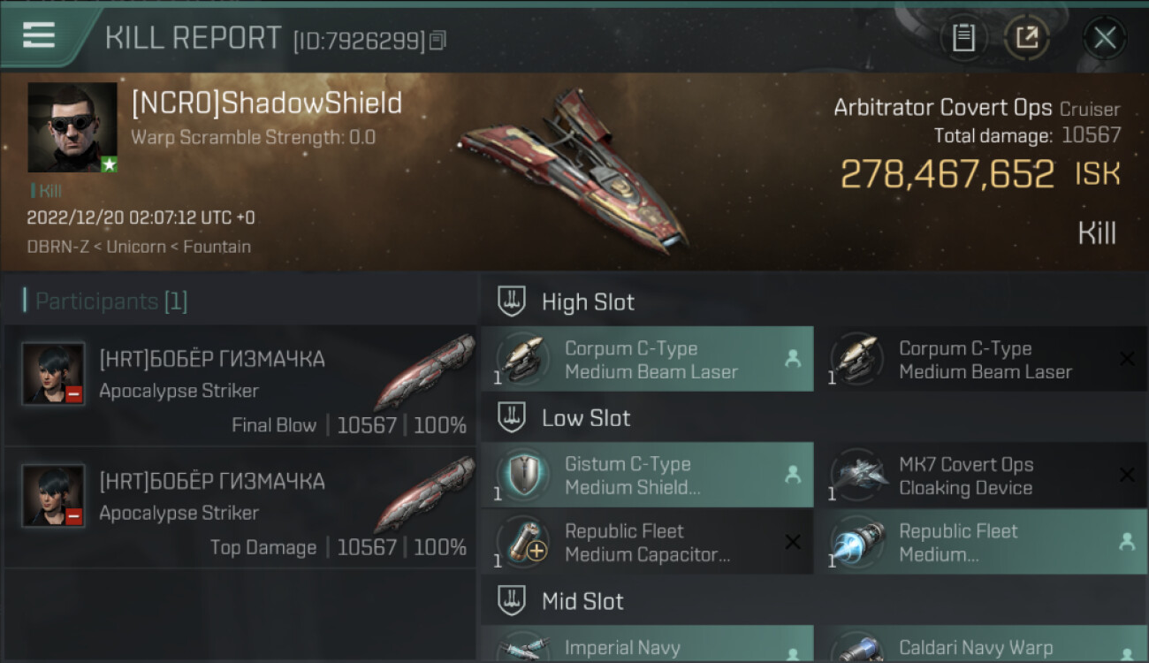
Task: Select the Imperial Navy mid slot module
Action: (x=647, y=644)
